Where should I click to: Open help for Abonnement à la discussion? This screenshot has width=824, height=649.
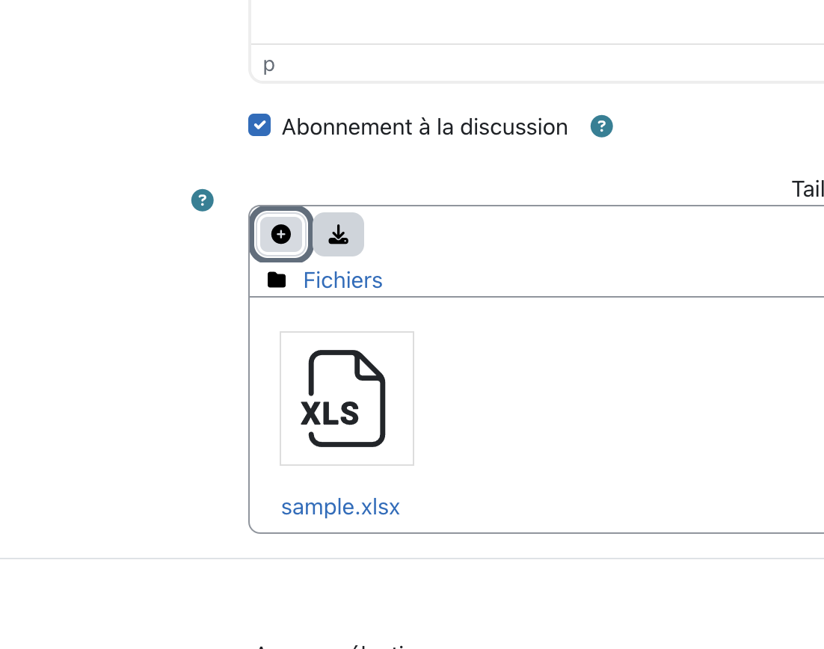tap(602, 126)
